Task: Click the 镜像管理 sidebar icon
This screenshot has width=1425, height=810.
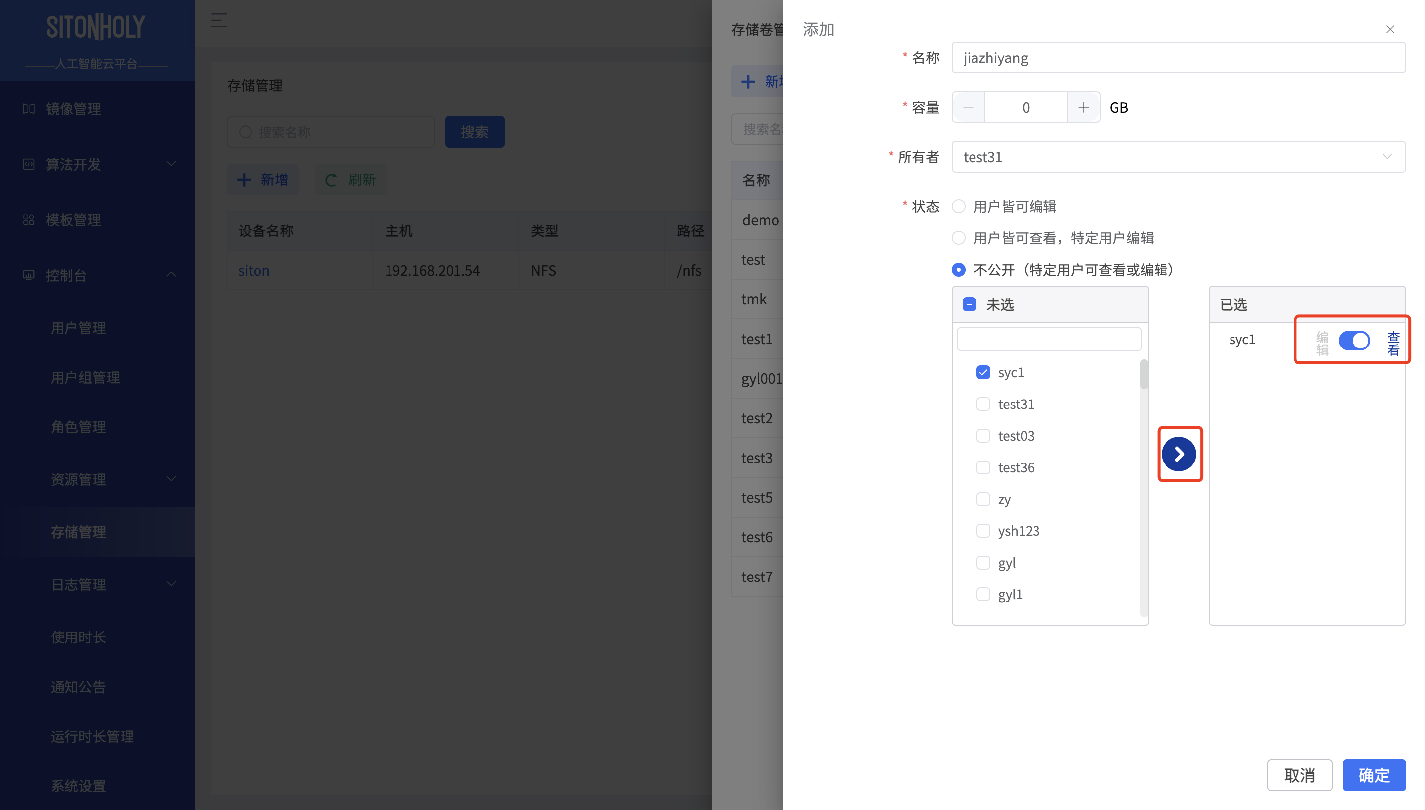Action: [x=29, y=109]
